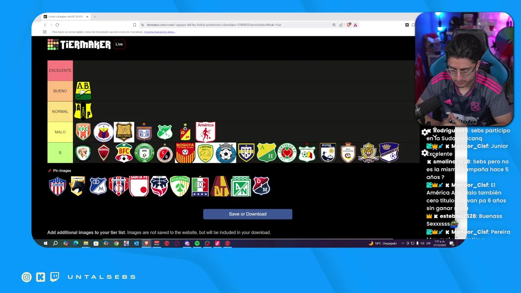This screenshot has height=293, width=521.
Task: Pick the Equidad green crest
Action: pos(180,186)
